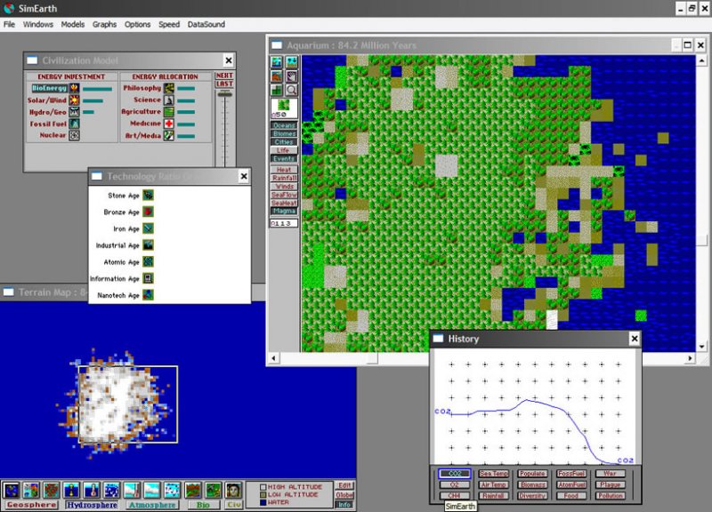712x512 pixels.
Task: Click the brown-and-green biome icon above Bio
Action: [x=193, y=491]
